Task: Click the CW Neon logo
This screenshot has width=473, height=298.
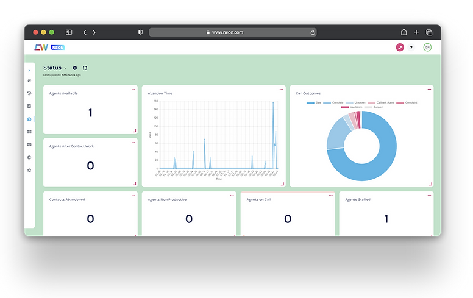Action: 49,48
